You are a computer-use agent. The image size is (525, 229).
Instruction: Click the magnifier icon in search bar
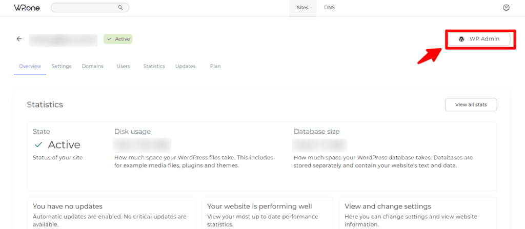[120, 8]
